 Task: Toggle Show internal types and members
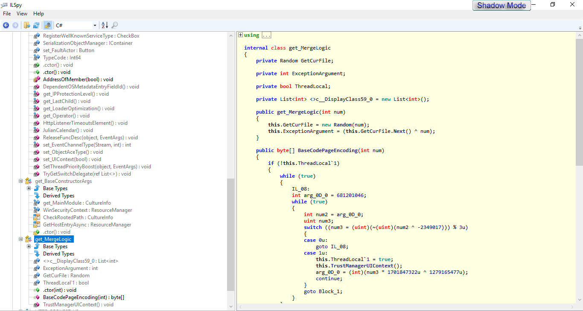(47, 25)
